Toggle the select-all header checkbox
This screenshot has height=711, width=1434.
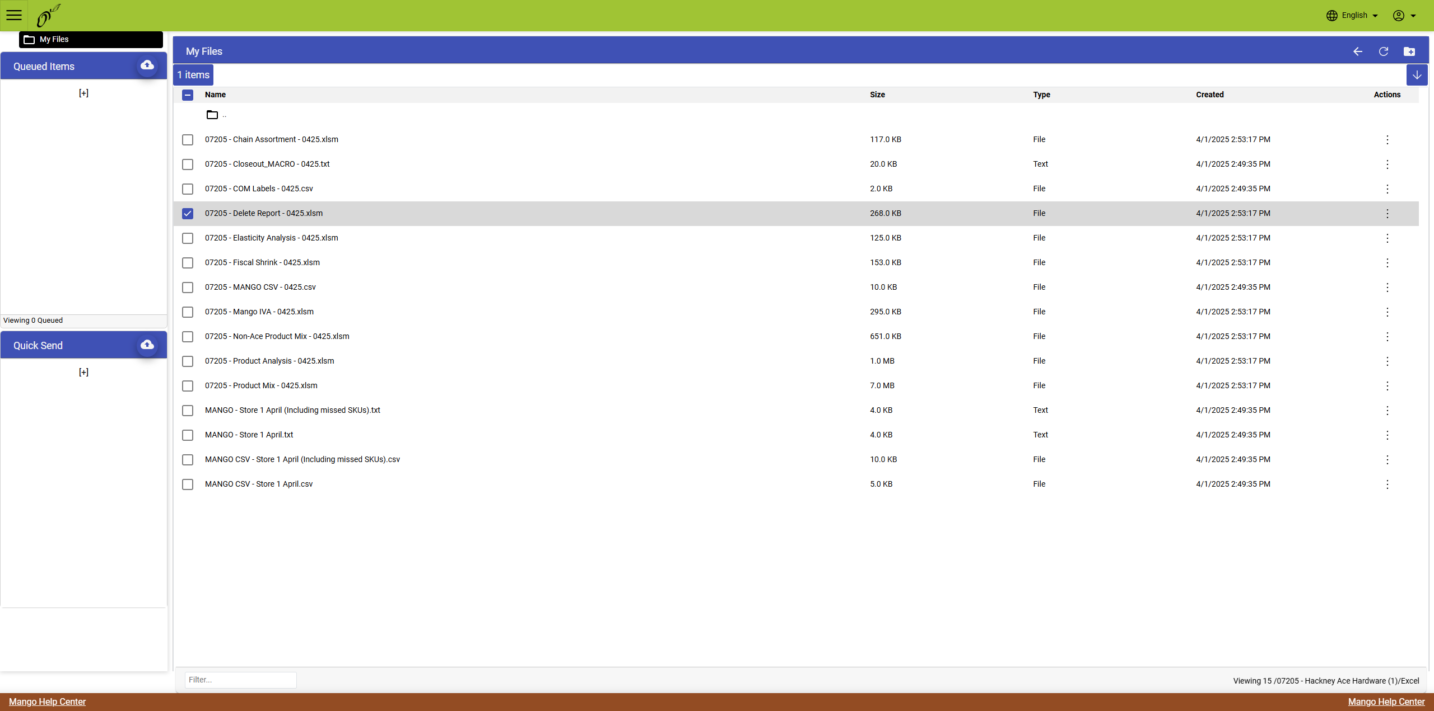(x=188, y=95)
